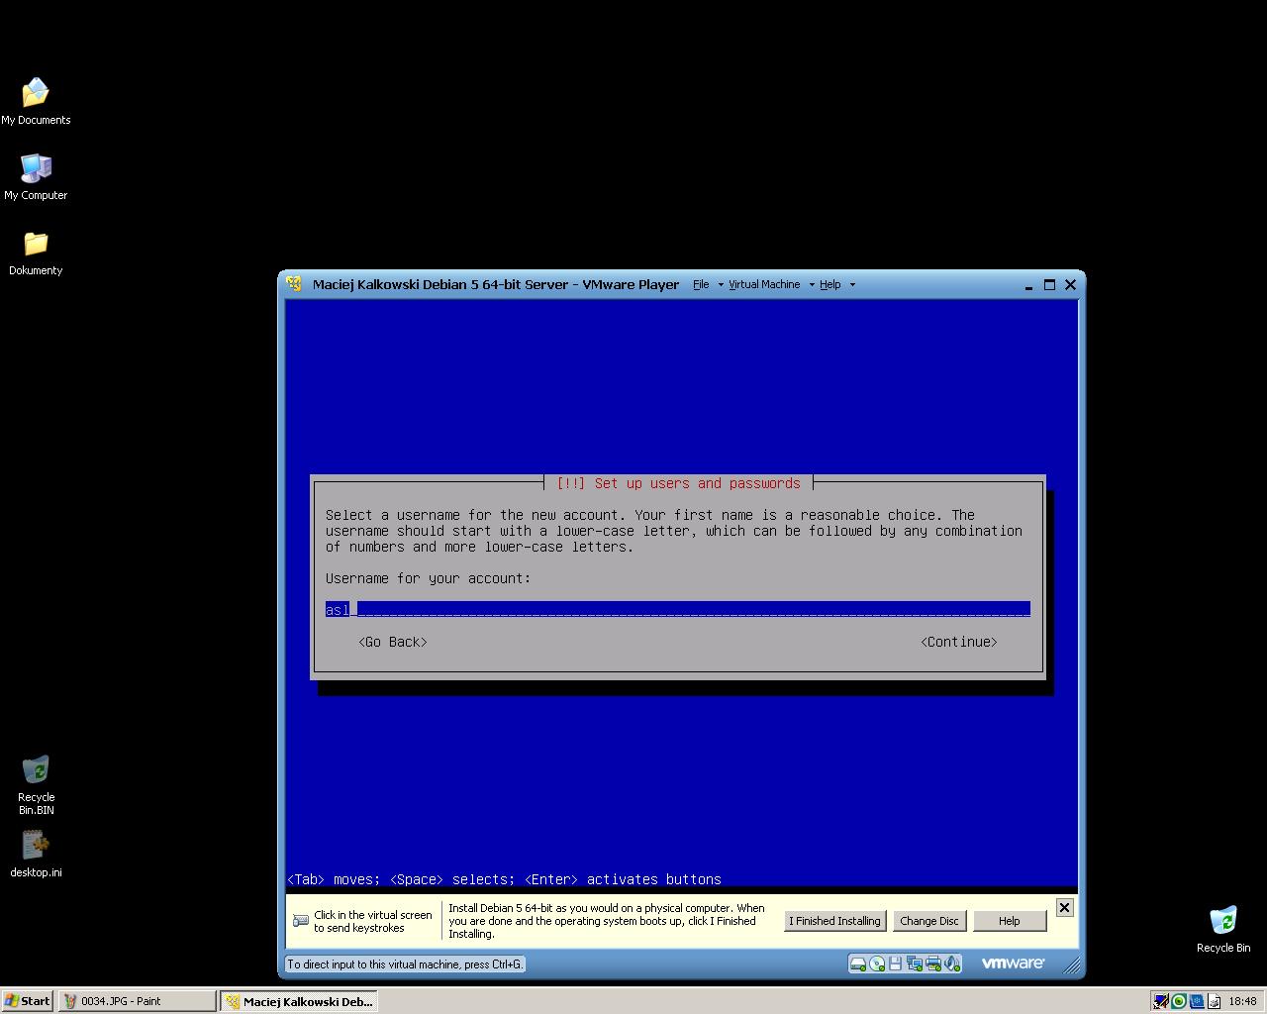Click the Ctrl+G direct input status message
Image resolution: width=1267 pixels, height=1014 pixels.
pyautogui.click(x=405, y=963)
